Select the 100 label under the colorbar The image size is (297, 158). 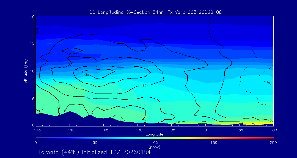(154, 143)
